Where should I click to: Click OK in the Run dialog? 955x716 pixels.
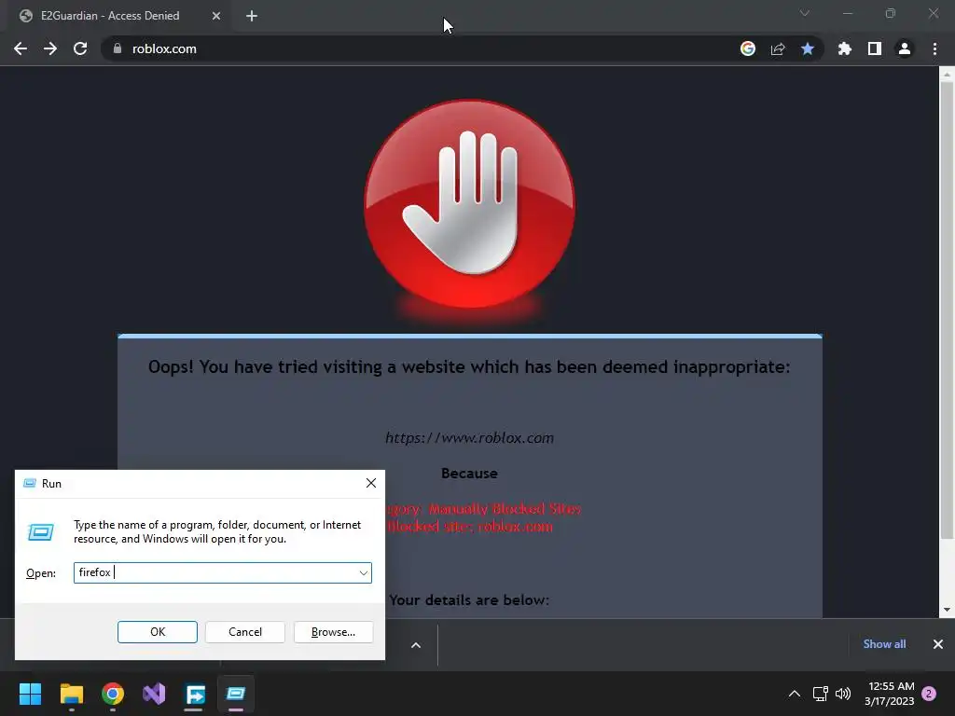pyautogui.click(x=157, y=632)
